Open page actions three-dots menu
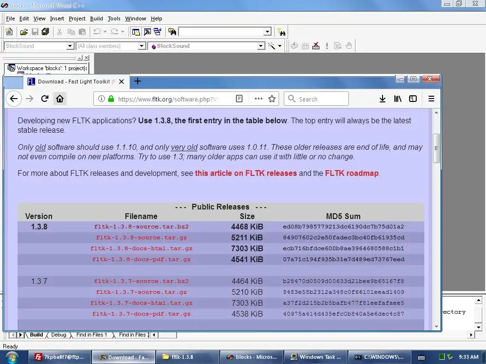Viewport: 486px width, 364px height. coord(259,99)
